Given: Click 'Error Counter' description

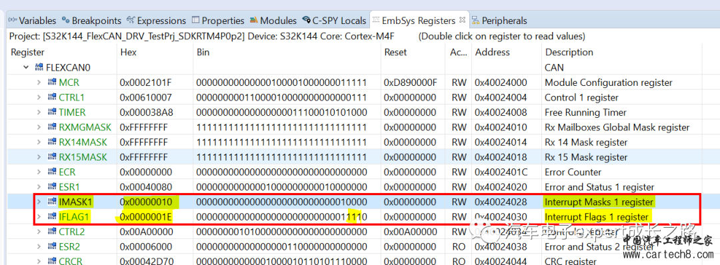Looking at the screenshot, I should point(573,172).
